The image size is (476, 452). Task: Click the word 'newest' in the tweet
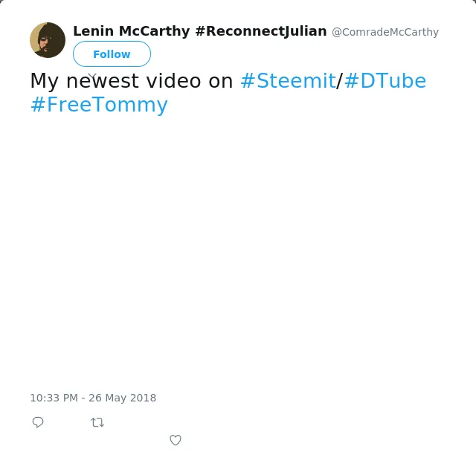103,81
